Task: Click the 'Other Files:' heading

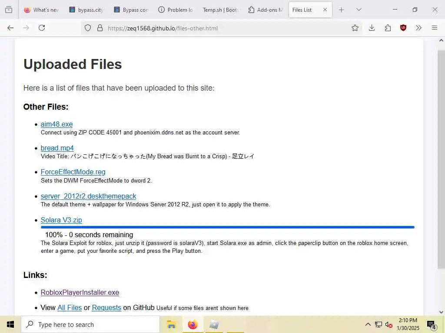Action: pyautogui.click(x=46, y=107)
